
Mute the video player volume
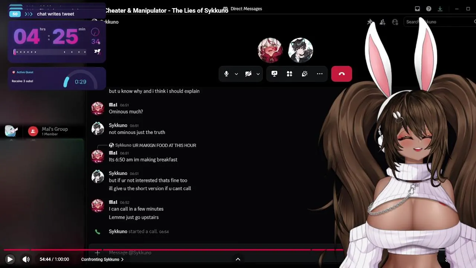(26, 259)
